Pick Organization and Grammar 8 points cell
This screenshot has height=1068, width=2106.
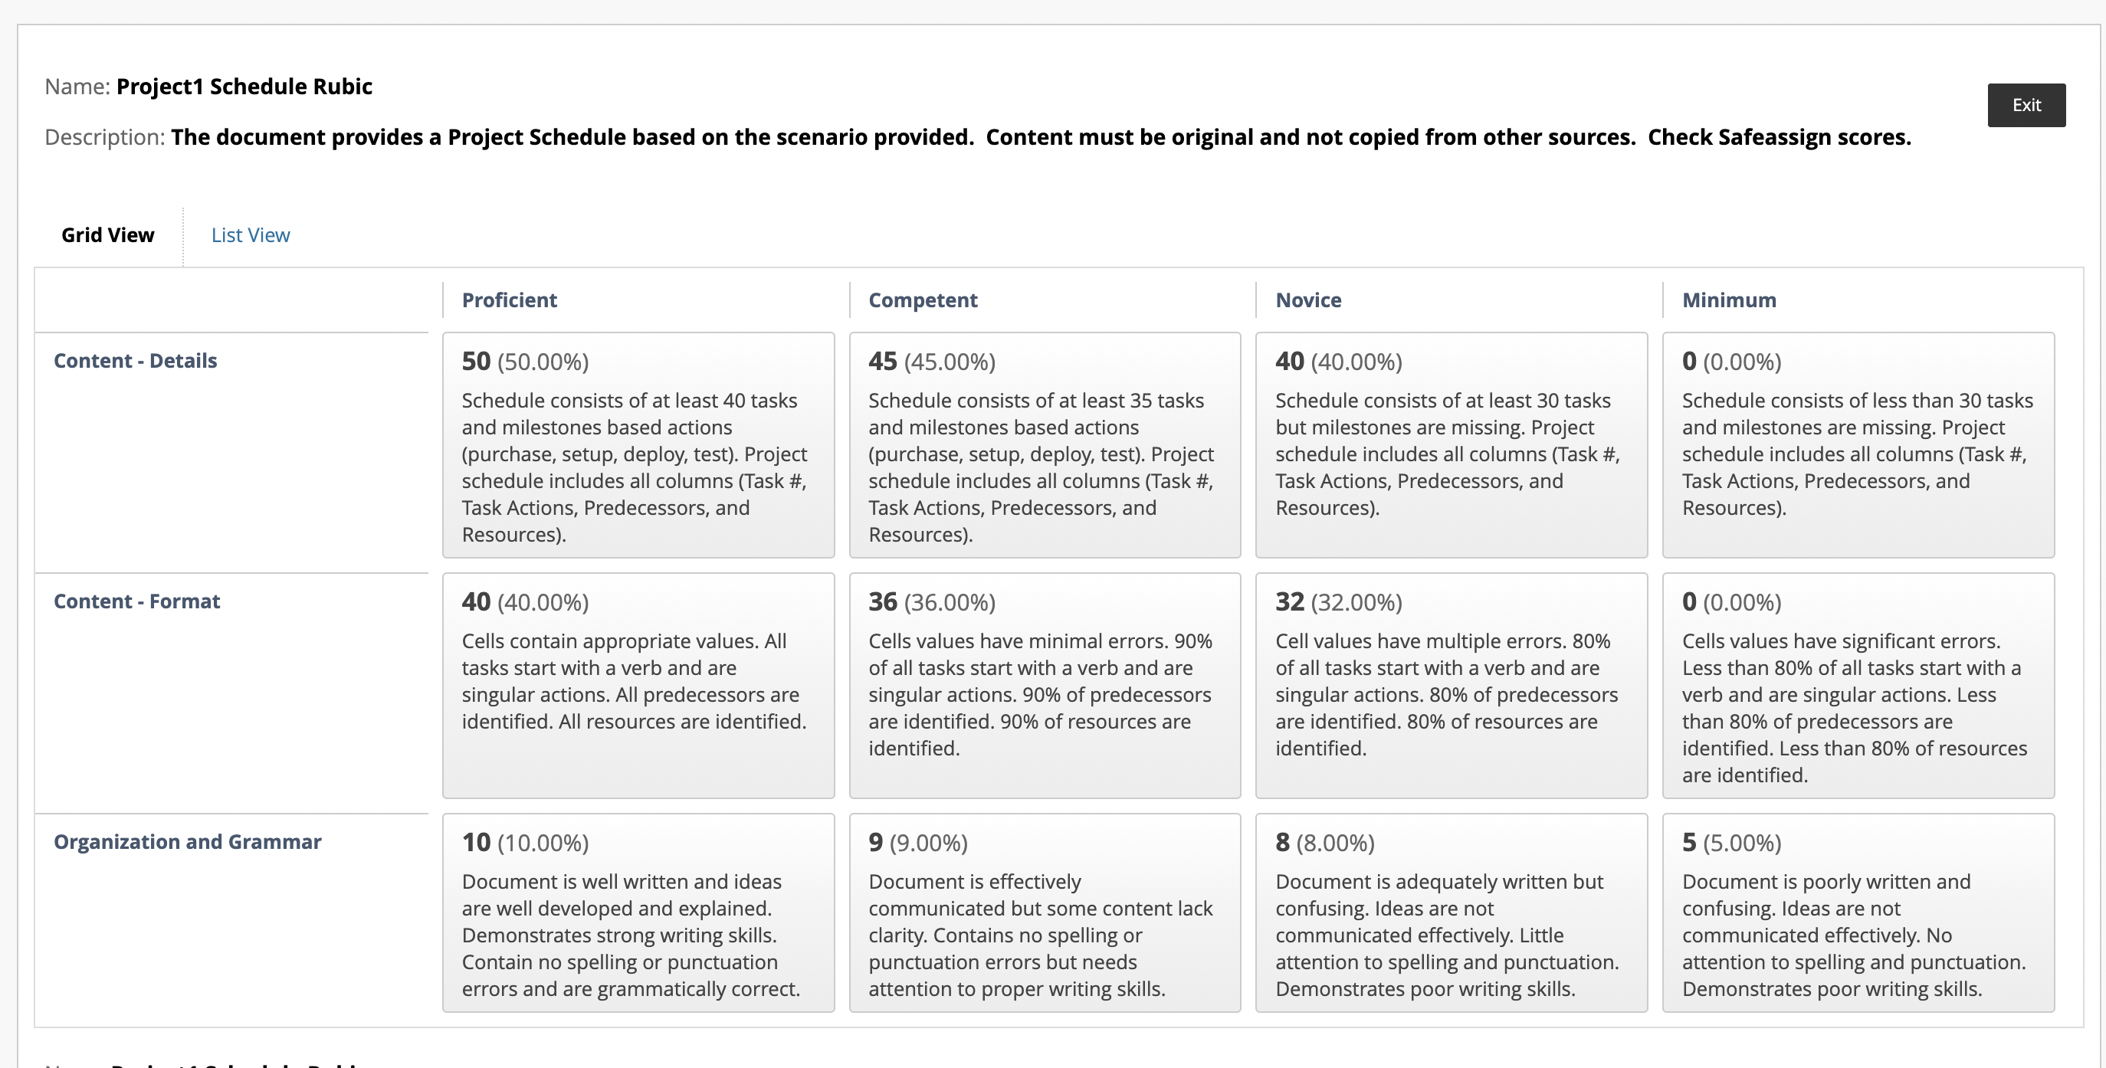[1452, 912]
